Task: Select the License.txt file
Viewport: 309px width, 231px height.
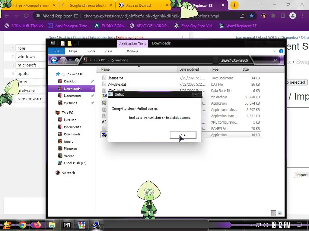Action: (115, 78)
